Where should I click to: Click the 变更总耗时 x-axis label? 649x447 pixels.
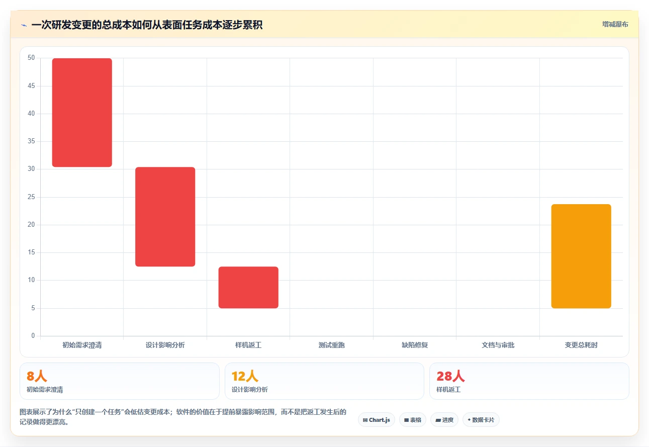pos(581,345)
